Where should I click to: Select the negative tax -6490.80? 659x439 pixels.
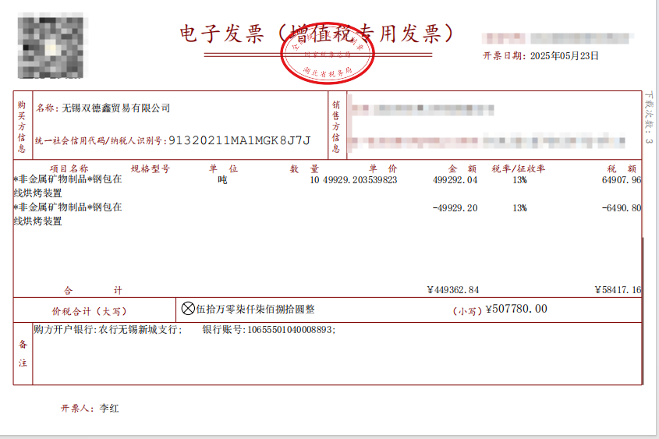622,208
